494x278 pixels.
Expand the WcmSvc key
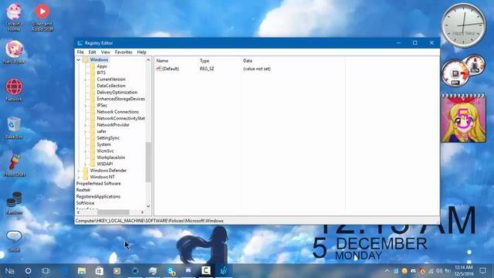[x=86, y=151]
